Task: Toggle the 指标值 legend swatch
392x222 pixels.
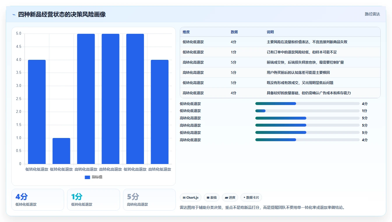Action: (x=87, y=177)
